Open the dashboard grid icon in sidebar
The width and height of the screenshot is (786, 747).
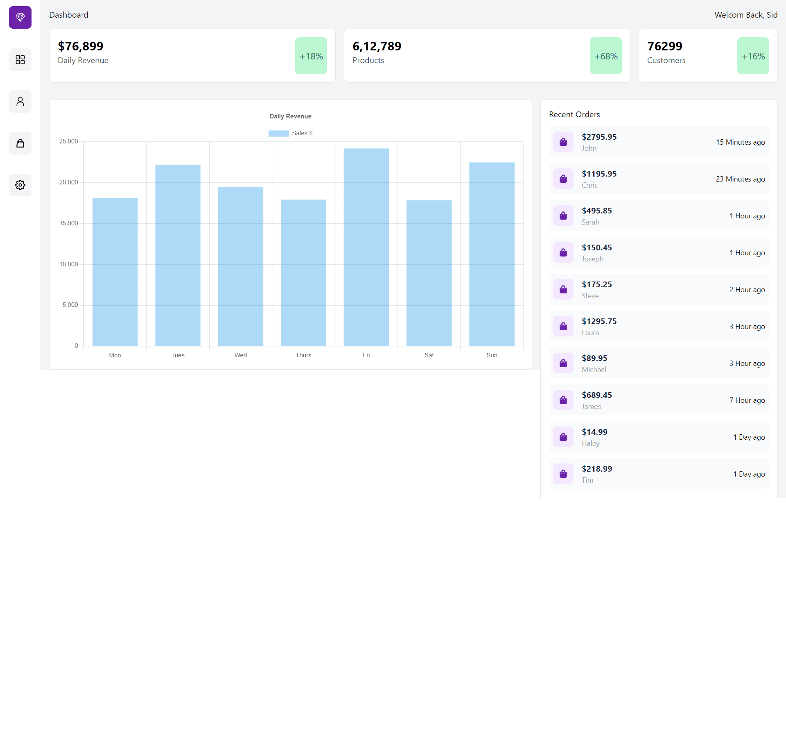click(20, 60)
